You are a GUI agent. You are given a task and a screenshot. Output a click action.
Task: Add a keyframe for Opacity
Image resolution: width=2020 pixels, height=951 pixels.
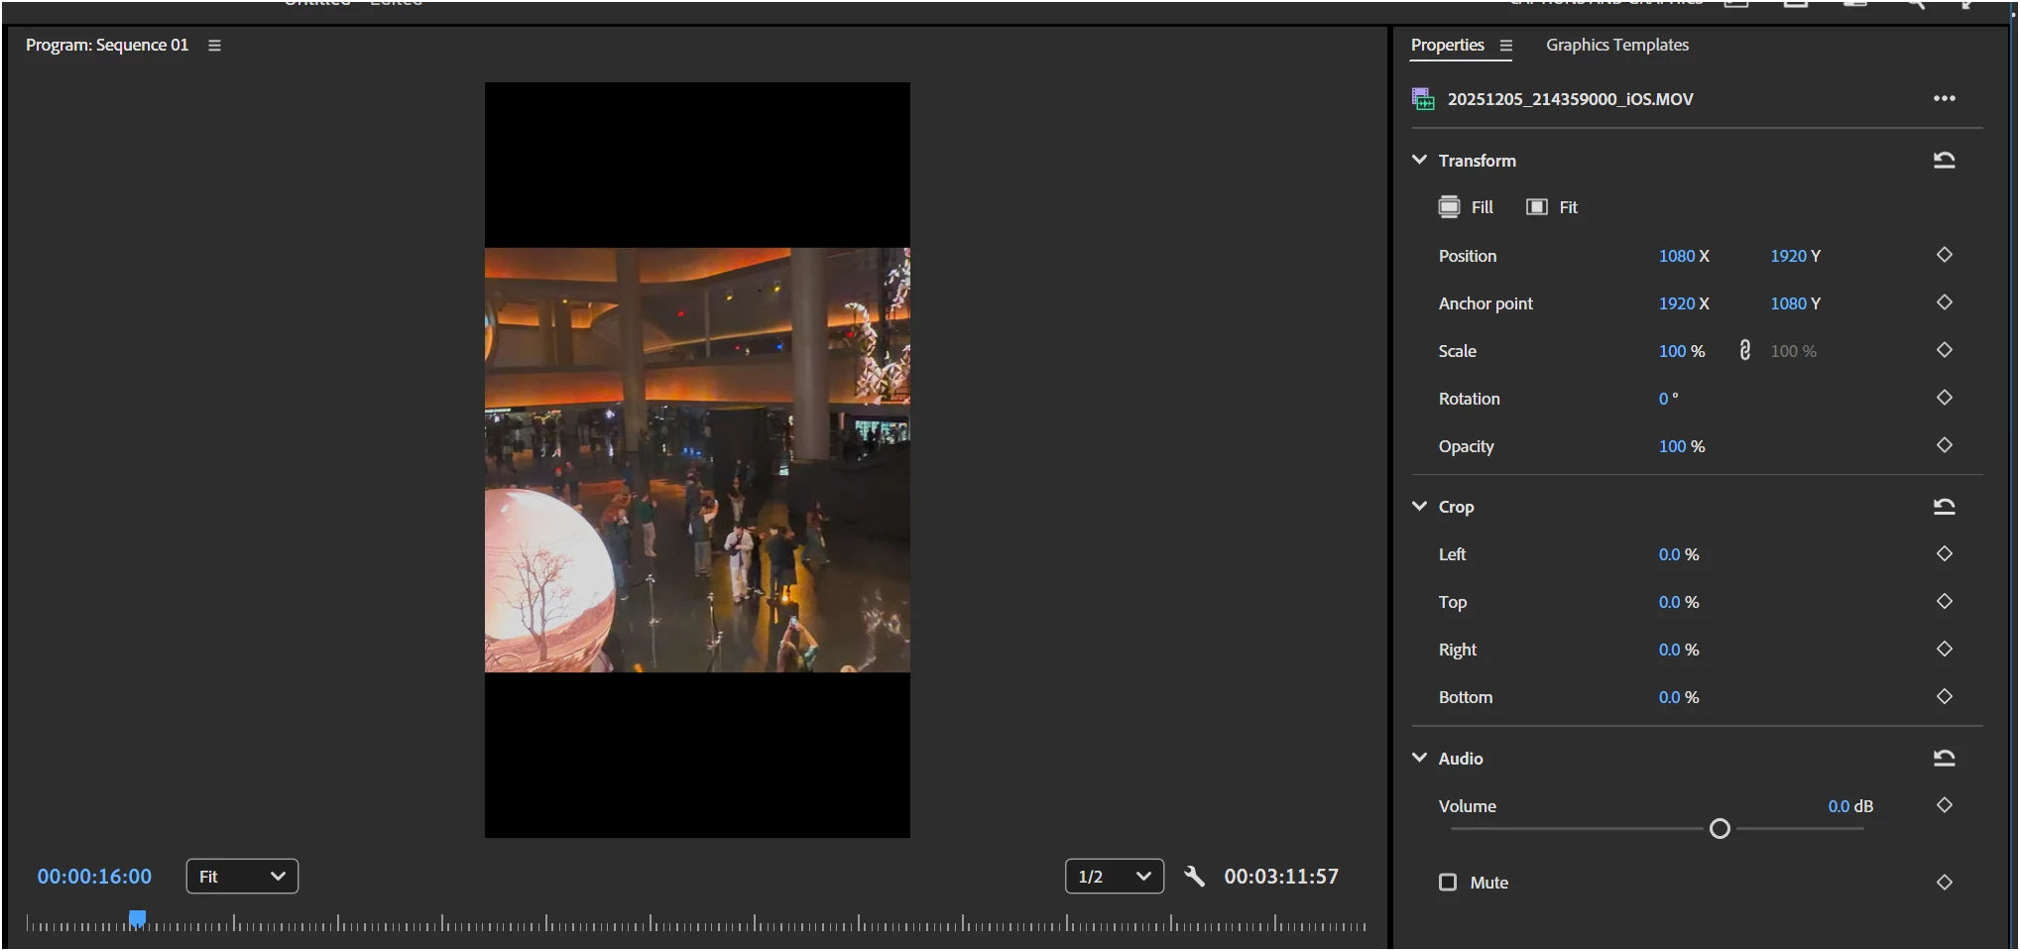(1944, 445)
